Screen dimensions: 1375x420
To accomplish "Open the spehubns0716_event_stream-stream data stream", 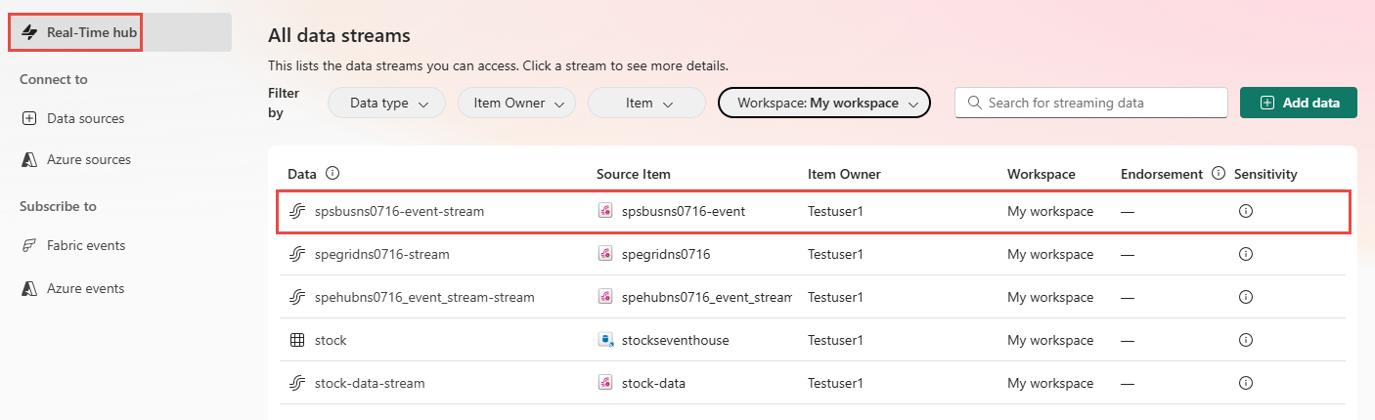I will click(424, 297).
